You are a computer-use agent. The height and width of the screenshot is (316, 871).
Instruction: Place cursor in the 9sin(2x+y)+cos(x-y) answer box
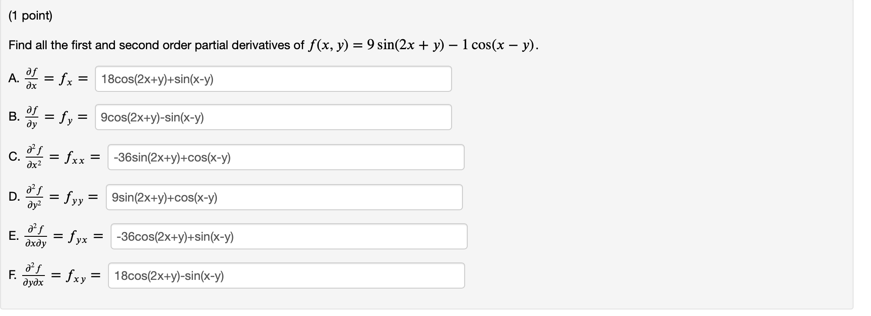[163, 198]
